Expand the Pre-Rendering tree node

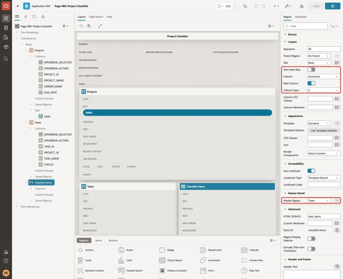click(17, 32)
